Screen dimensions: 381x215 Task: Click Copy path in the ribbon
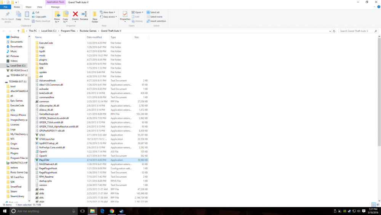(x=39, y=17)
